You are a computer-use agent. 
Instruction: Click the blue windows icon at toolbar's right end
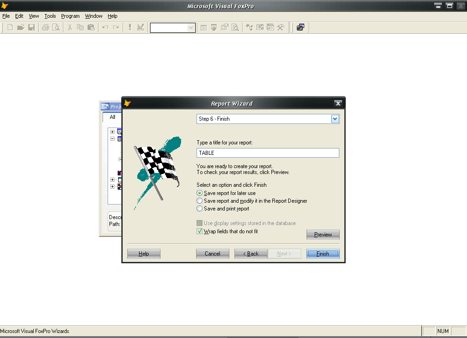click(x=300, y=28)
